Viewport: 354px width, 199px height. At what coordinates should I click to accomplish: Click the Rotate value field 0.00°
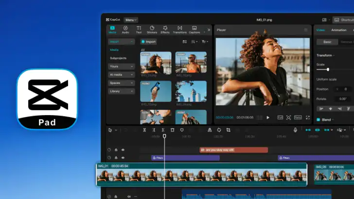tap(343, 99)
